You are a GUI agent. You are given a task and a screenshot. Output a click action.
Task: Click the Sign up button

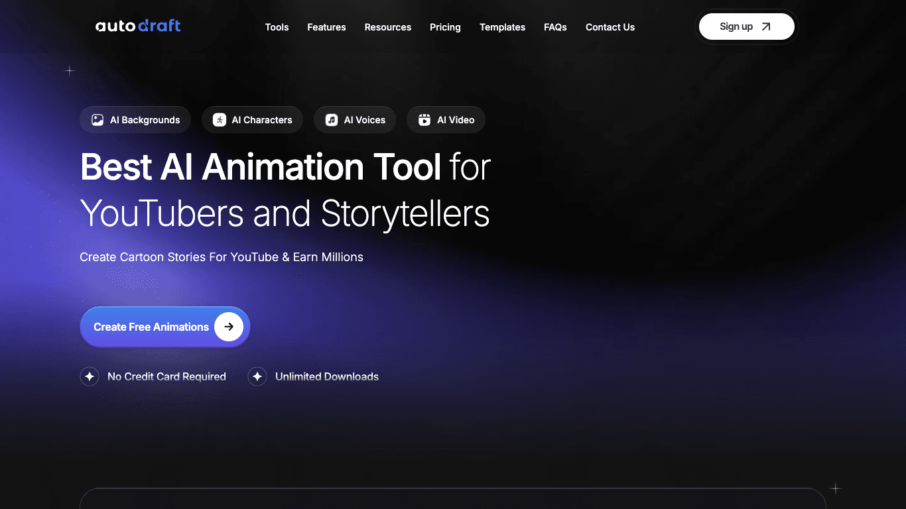(x=747, y=27)
